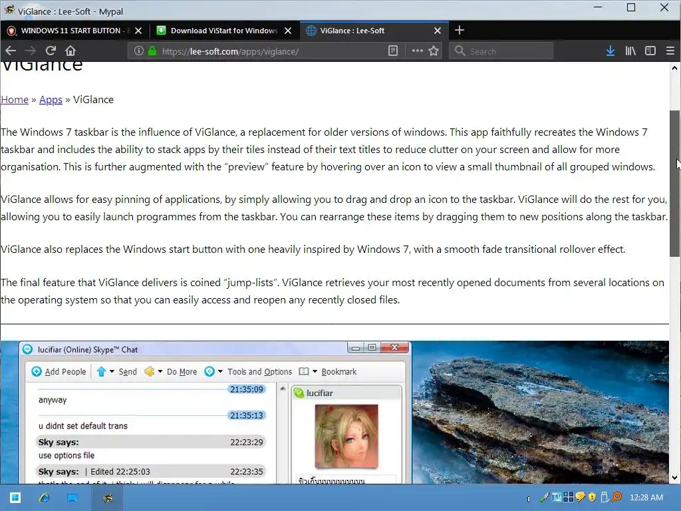Click the scrollbar up arrow
Screen dimensions: 681x511
coord(674,68)
